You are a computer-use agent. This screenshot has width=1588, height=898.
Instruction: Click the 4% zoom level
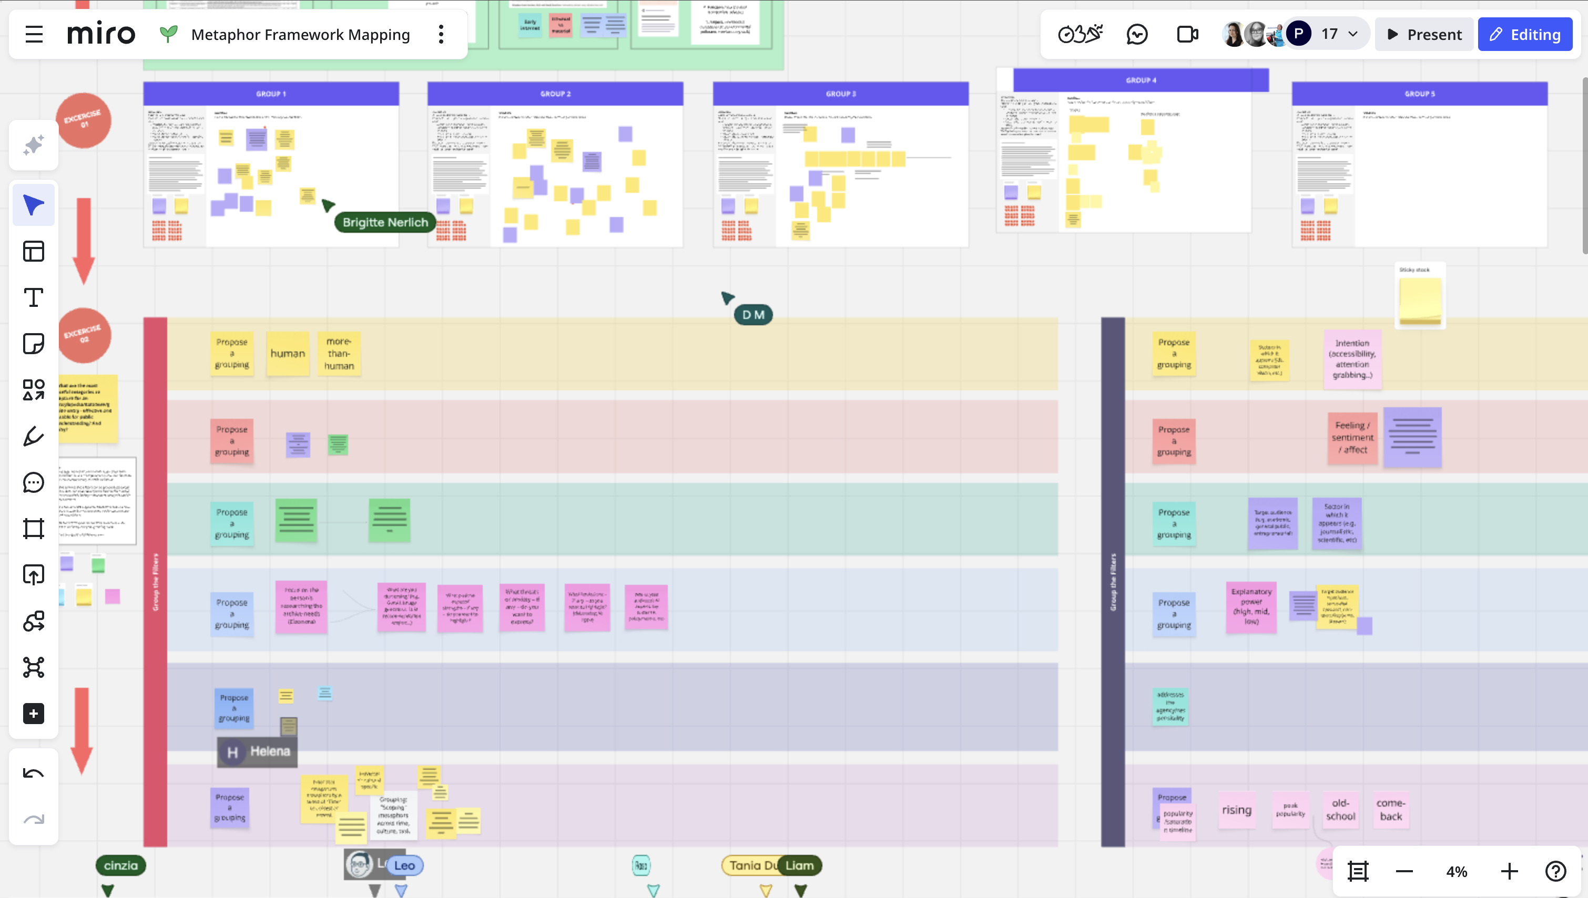pyautogui.click(x=1457, y=871)
